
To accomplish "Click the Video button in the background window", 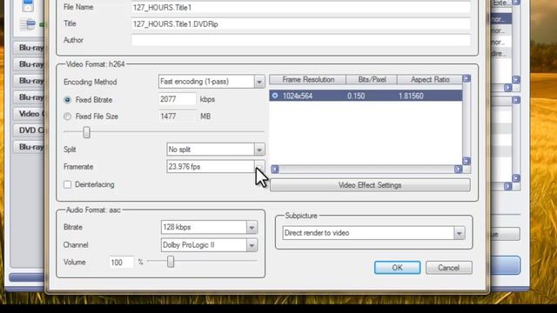I will (x=29, y=114).
